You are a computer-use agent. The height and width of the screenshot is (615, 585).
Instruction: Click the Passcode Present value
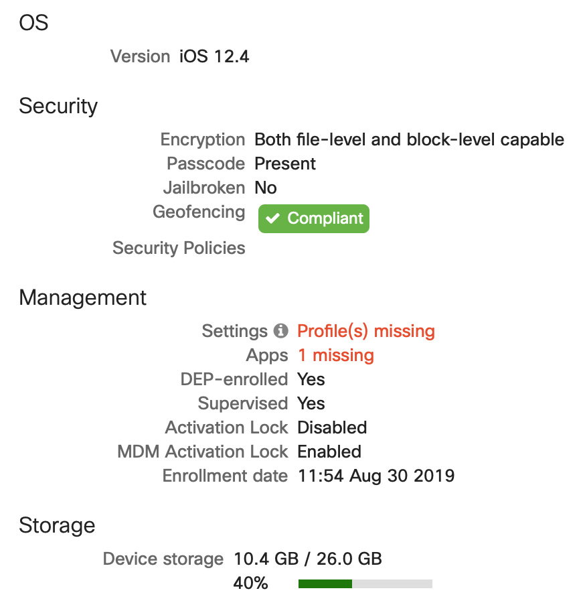click(285, 163)
